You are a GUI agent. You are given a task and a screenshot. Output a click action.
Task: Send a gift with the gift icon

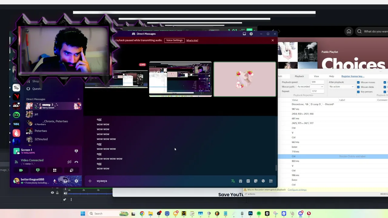click(240, 181)
